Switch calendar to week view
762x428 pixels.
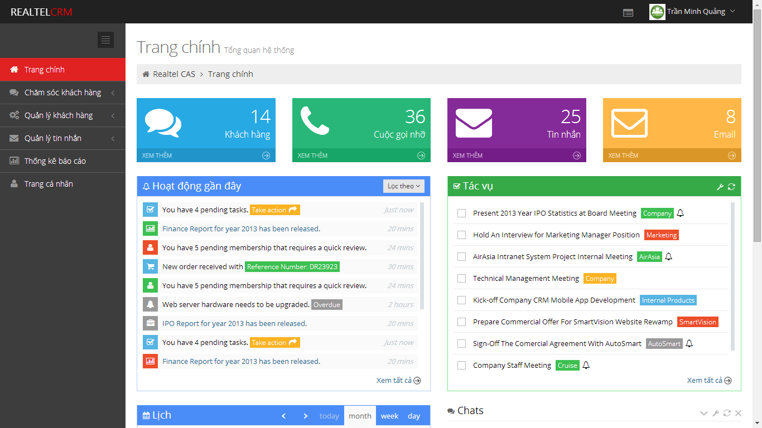click(389, 416)
